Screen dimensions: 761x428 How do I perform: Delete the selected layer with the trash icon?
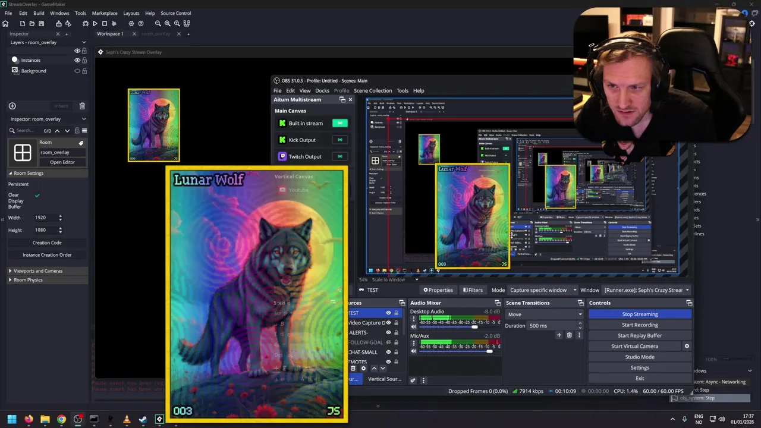(x=82, y=106)
